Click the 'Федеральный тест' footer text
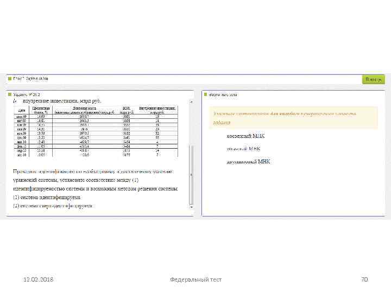The width and height of the screenshot is (391, 293). coord(195,279)
